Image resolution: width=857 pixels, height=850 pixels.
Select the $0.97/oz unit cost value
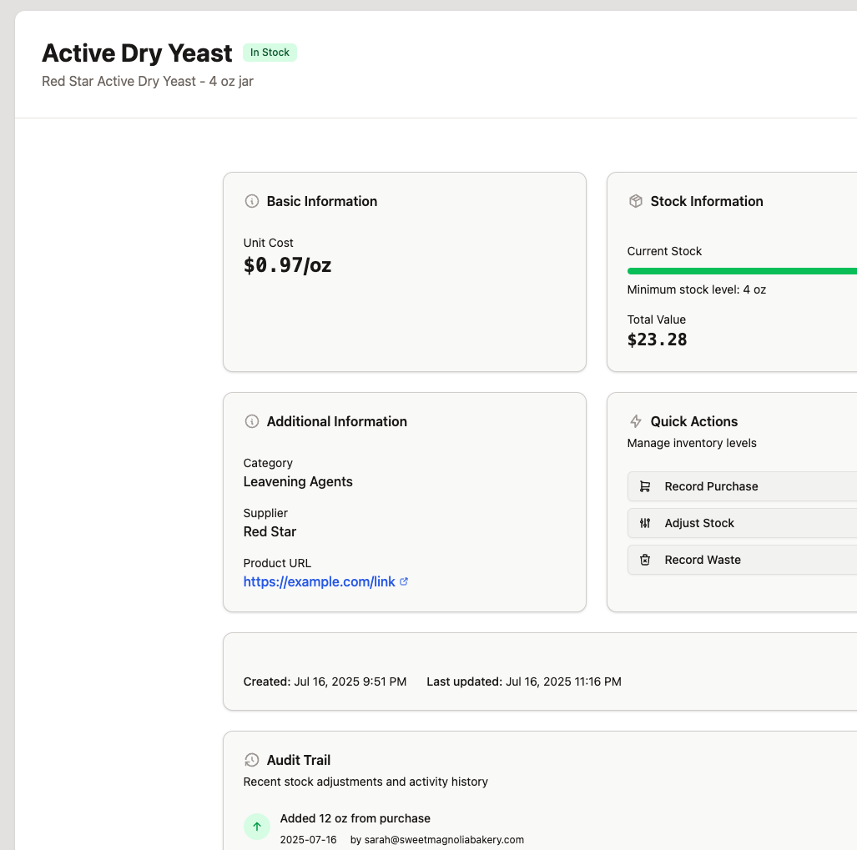[x=287, y=265]
